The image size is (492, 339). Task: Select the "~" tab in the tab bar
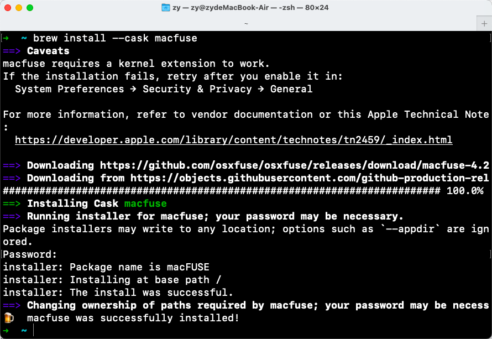pos(246,24)
